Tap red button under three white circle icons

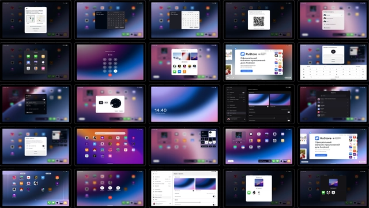pyautogui.click(x=110, y=198)
